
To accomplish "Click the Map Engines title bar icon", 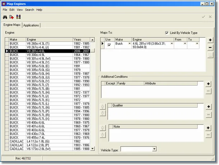I will click(4, 4).
